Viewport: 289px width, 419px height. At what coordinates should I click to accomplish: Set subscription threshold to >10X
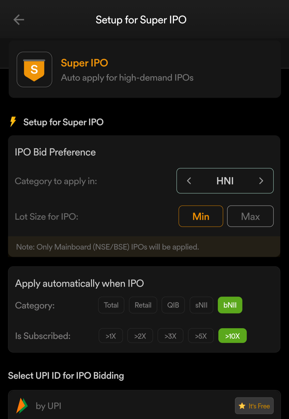click(x=232, y=336)
